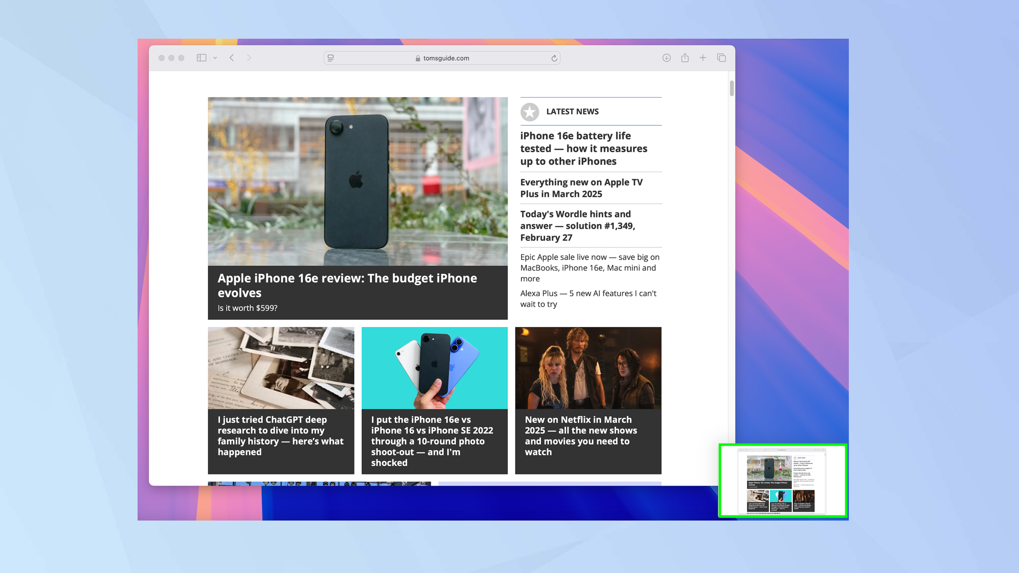Image resolution: width=1019 pixels, height=573 pixels.
Task: Open page format options in the address bar
Action: [x=331, y=58]
